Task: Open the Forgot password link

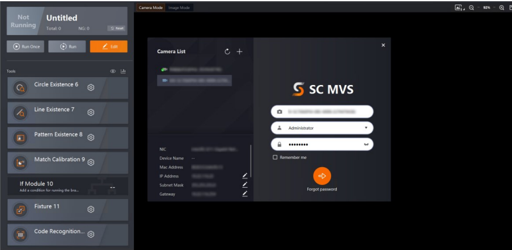Action: pos(322,189)
